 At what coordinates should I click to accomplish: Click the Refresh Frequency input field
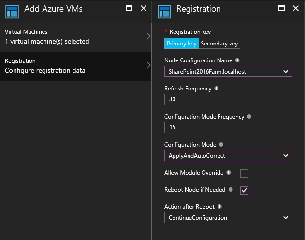(x=228, y=100)
